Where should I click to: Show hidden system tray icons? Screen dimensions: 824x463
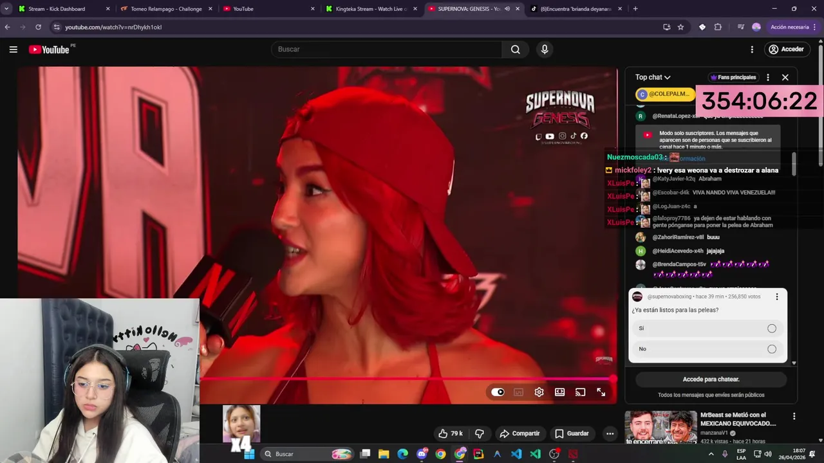(711, 454)
